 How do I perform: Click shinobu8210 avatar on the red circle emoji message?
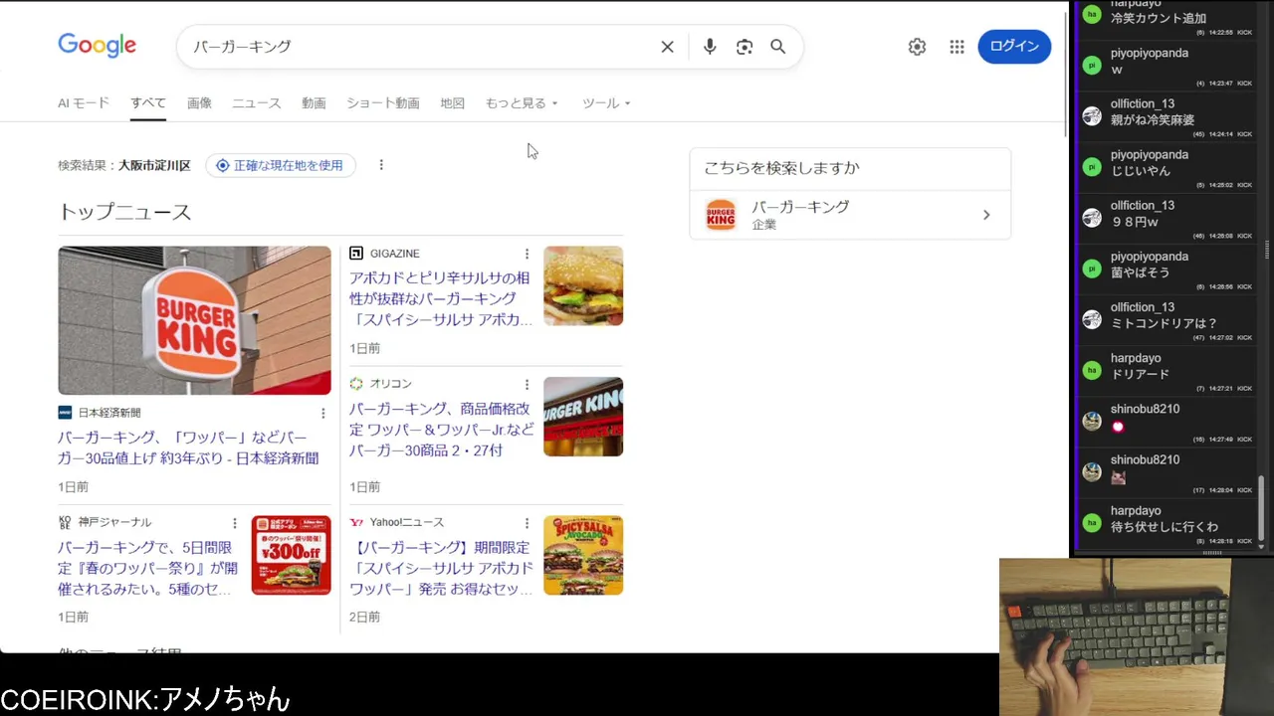[1092, 421]
